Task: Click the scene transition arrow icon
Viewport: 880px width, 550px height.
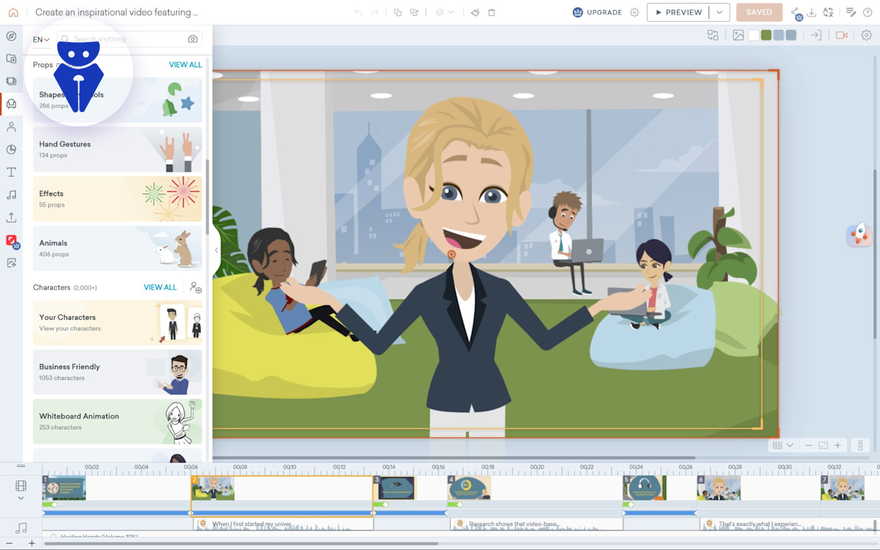Action: (816, 35)
